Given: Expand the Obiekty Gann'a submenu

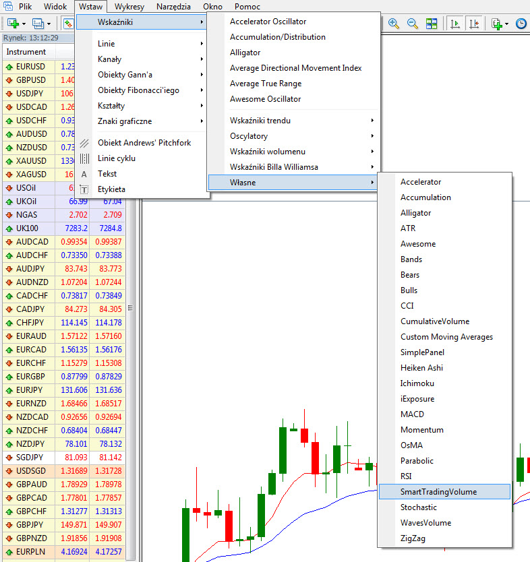Looking at the screenshot, I should pyautogui.click(x=142, y=75).
